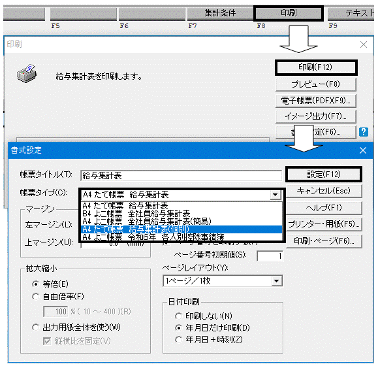Click the 印刷 F8 function button

[x=289, y=13]
